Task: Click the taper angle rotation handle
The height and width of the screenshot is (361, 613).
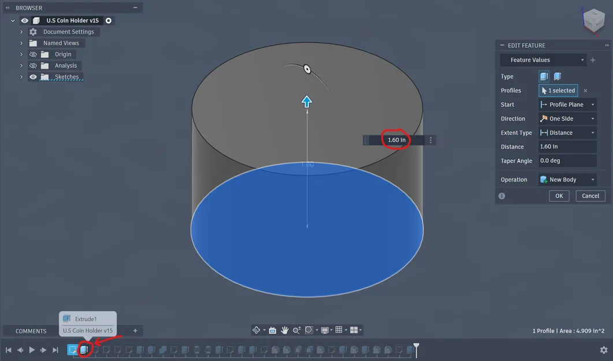Action: 307,69
